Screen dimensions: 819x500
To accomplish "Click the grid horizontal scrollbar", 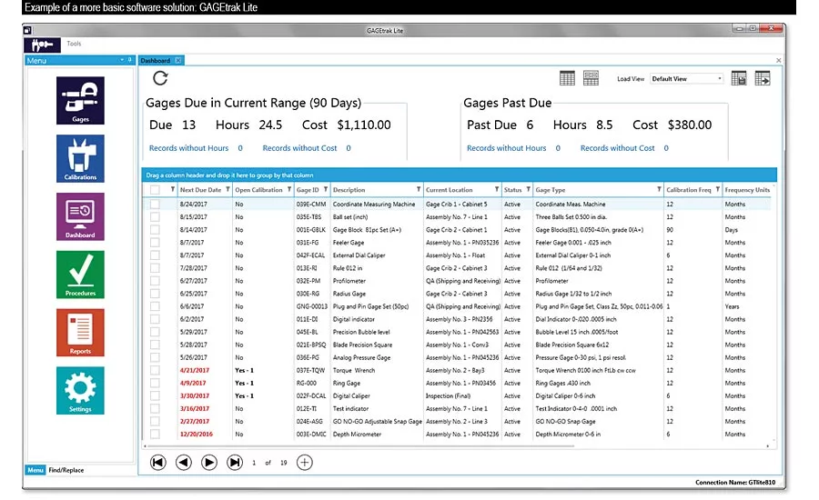I will click(x=360, y=446).
